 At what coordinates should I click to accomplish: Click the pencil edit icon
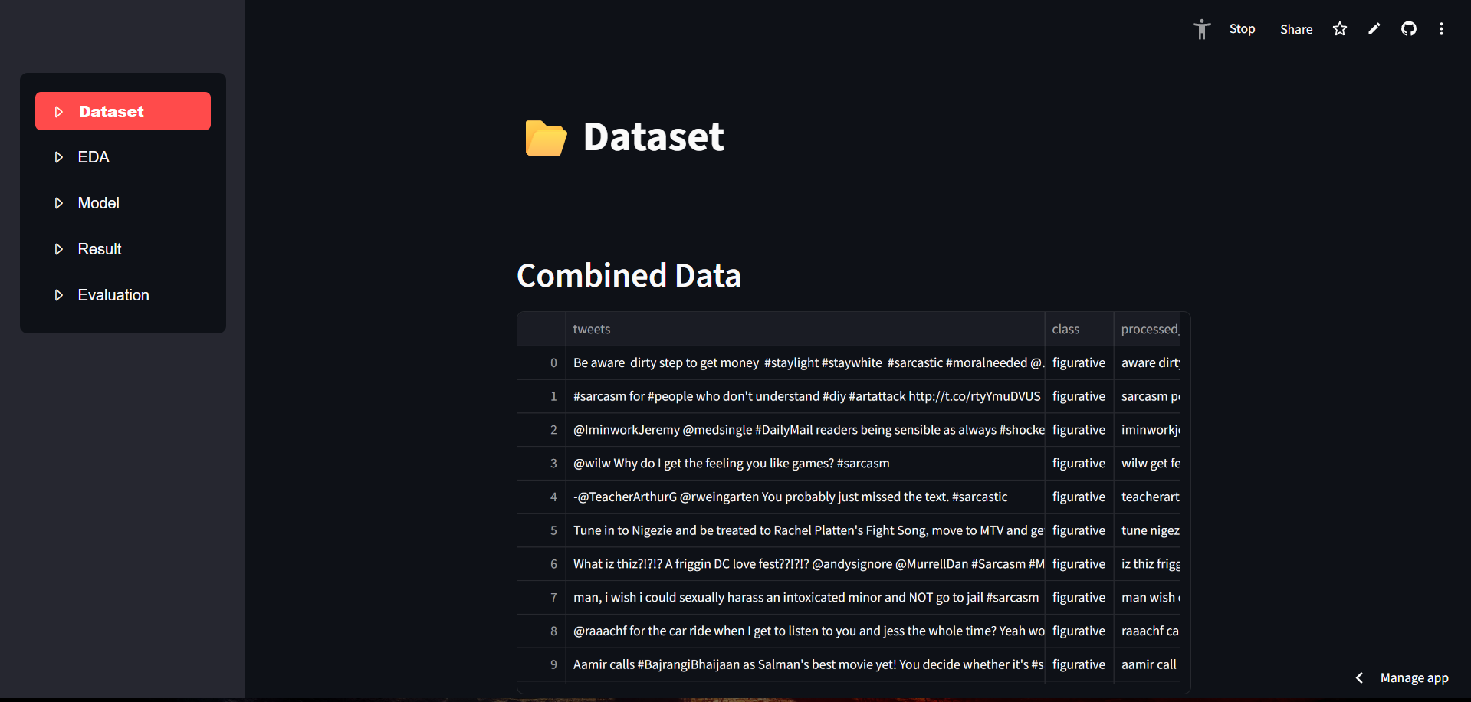pos(1374,29)
